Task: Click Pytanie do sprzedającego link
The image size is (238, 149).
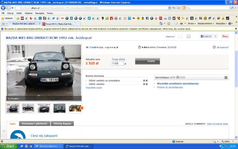Action: pos(170,87)
